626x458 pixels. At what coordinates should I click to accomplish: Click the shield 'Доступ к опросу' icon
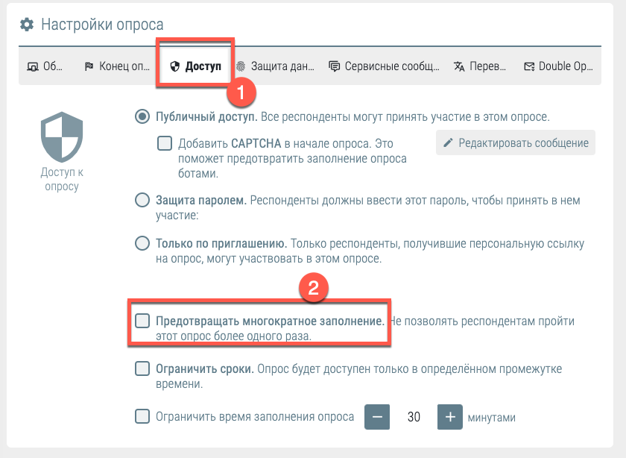[62, 137]
